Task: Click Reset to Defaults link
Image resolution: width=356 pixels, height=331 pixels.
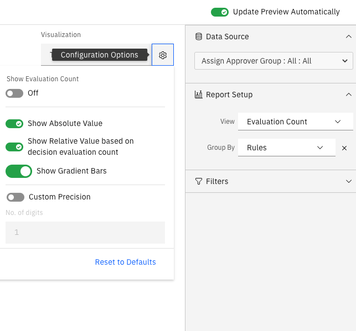Action: point(125,262)
